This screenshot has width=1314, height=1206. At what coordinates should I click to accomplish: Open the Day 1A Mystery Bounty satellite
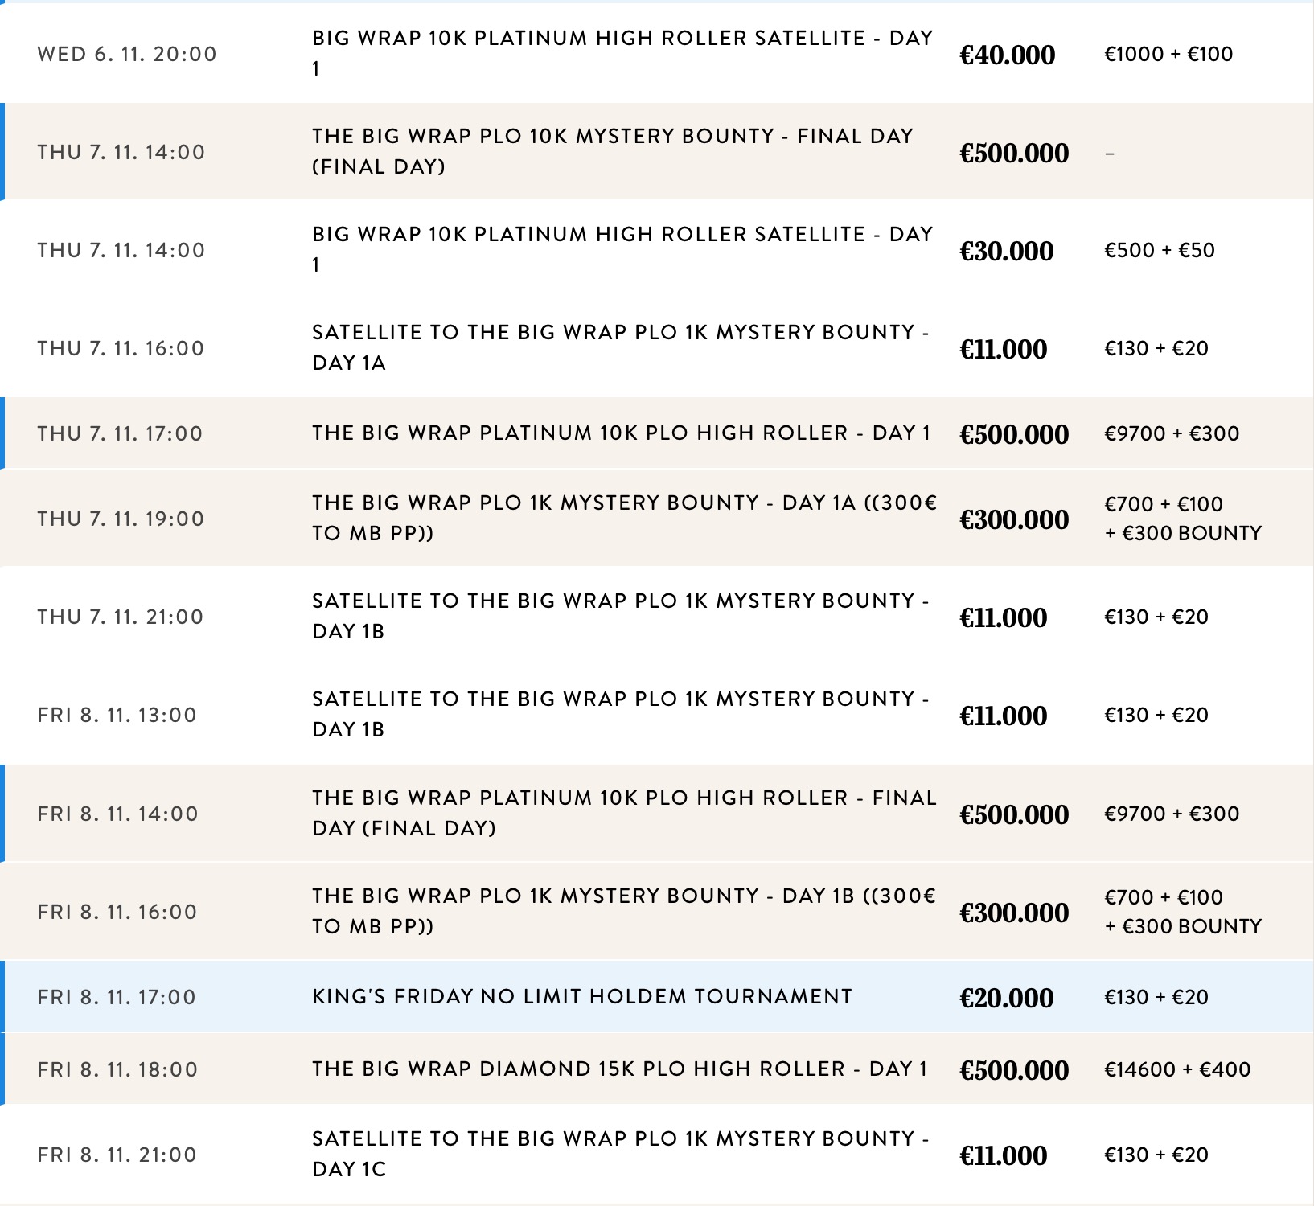(x=621, y=347)
